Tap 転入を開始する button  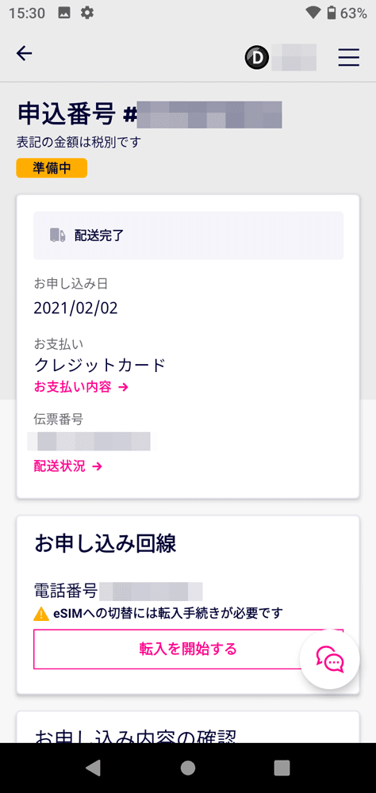click(x=188, y=649)
